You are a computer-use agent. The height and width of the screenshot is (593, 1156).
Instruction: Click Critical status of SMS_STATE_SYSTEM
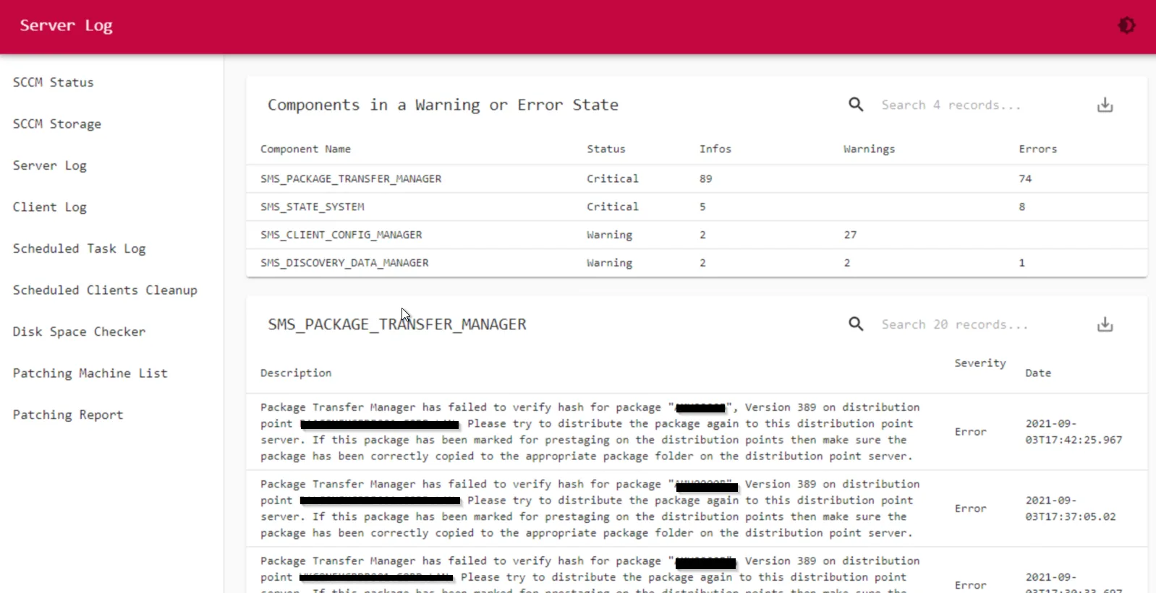tap(613, 207)
